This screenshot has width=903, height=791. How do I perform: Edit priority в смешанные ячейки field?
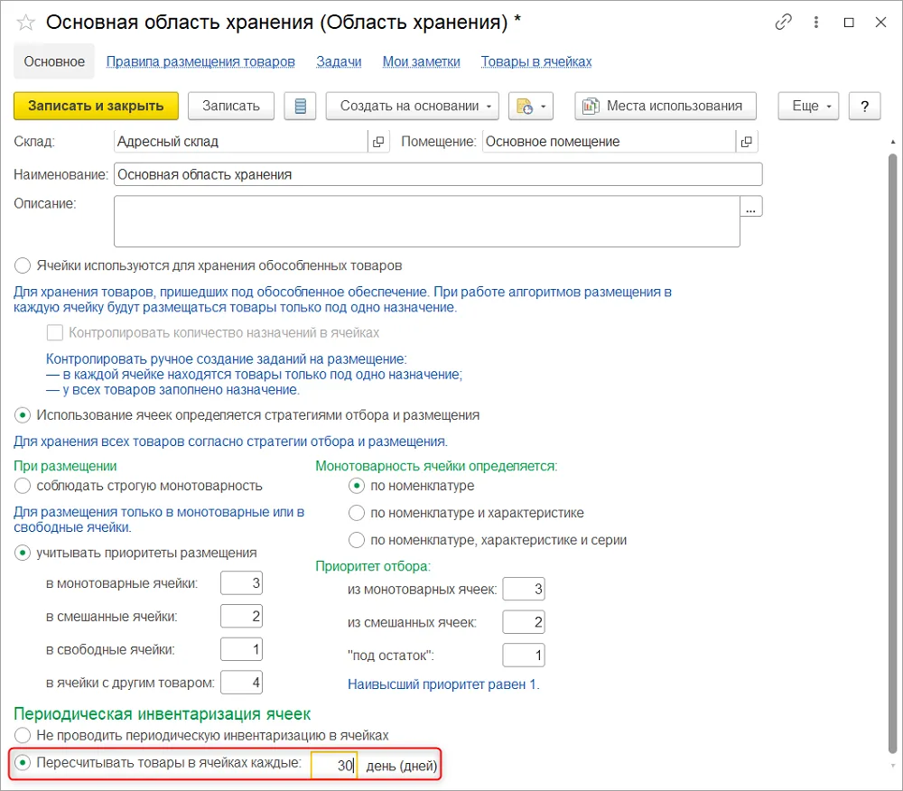click(241, 617)
